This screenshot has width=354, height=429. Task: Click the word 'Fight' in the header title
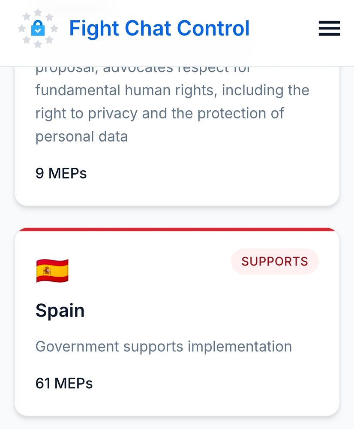pyautogui.click(x=94, y=29)
